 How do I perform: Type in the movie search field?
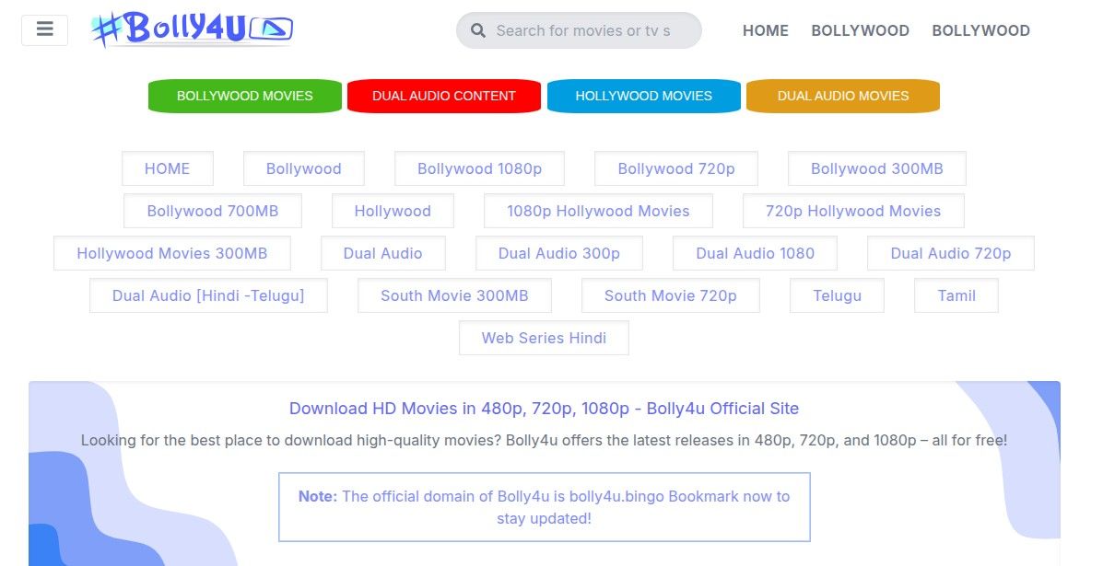pos(590,30)
